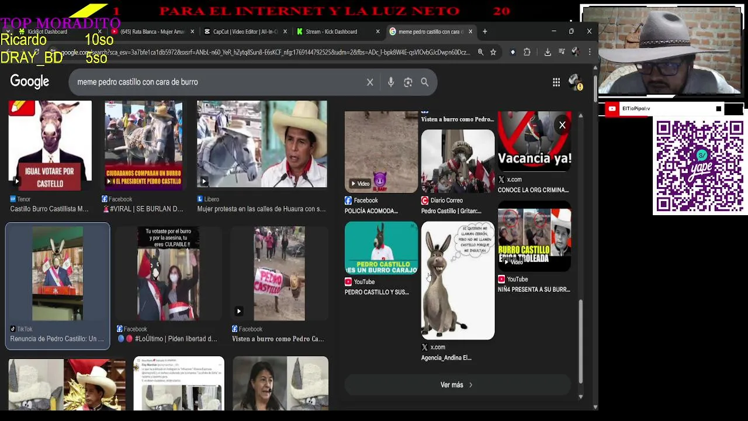The height and width of the screenshot is (421, 748).
Task: Click the Yape QR code overlay
Action: [x=699, y=166]
